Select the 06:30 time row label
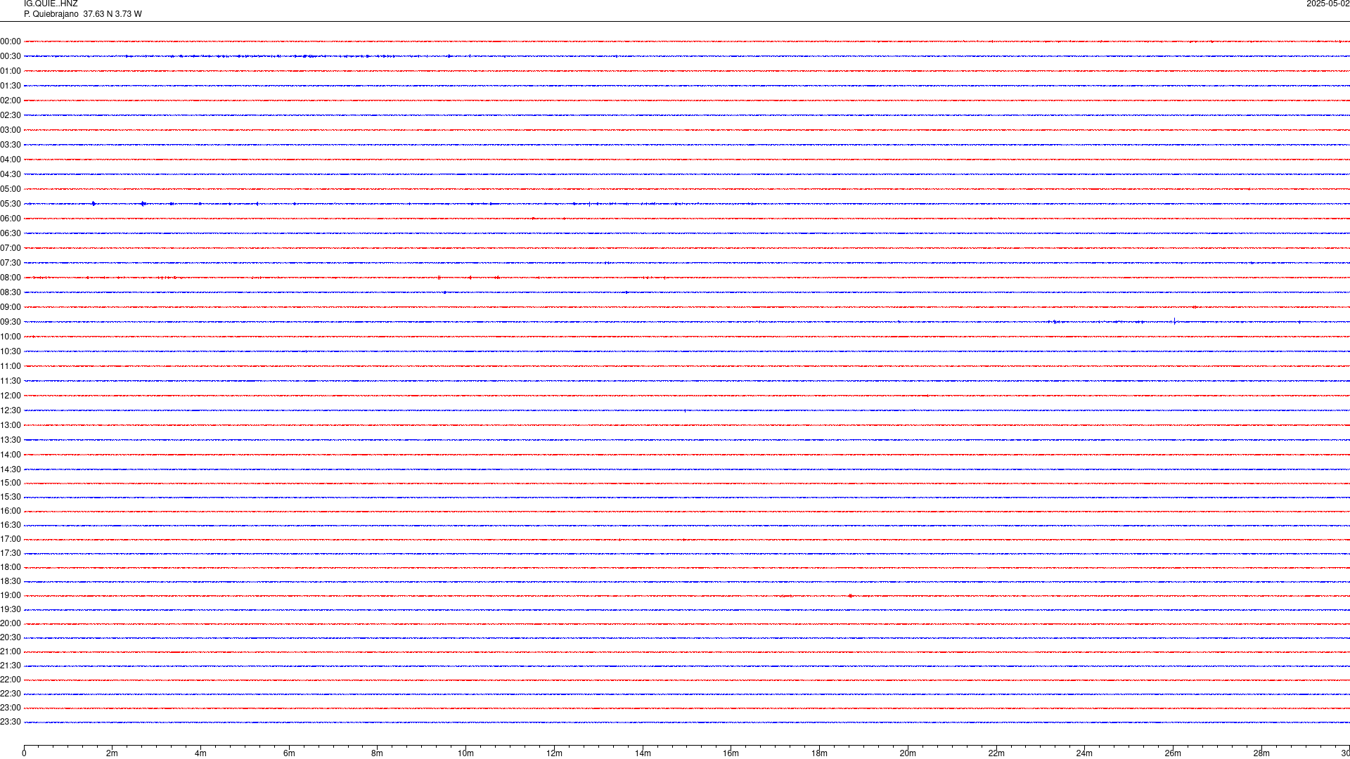1350x759 pixels. (x=11, y=233)
